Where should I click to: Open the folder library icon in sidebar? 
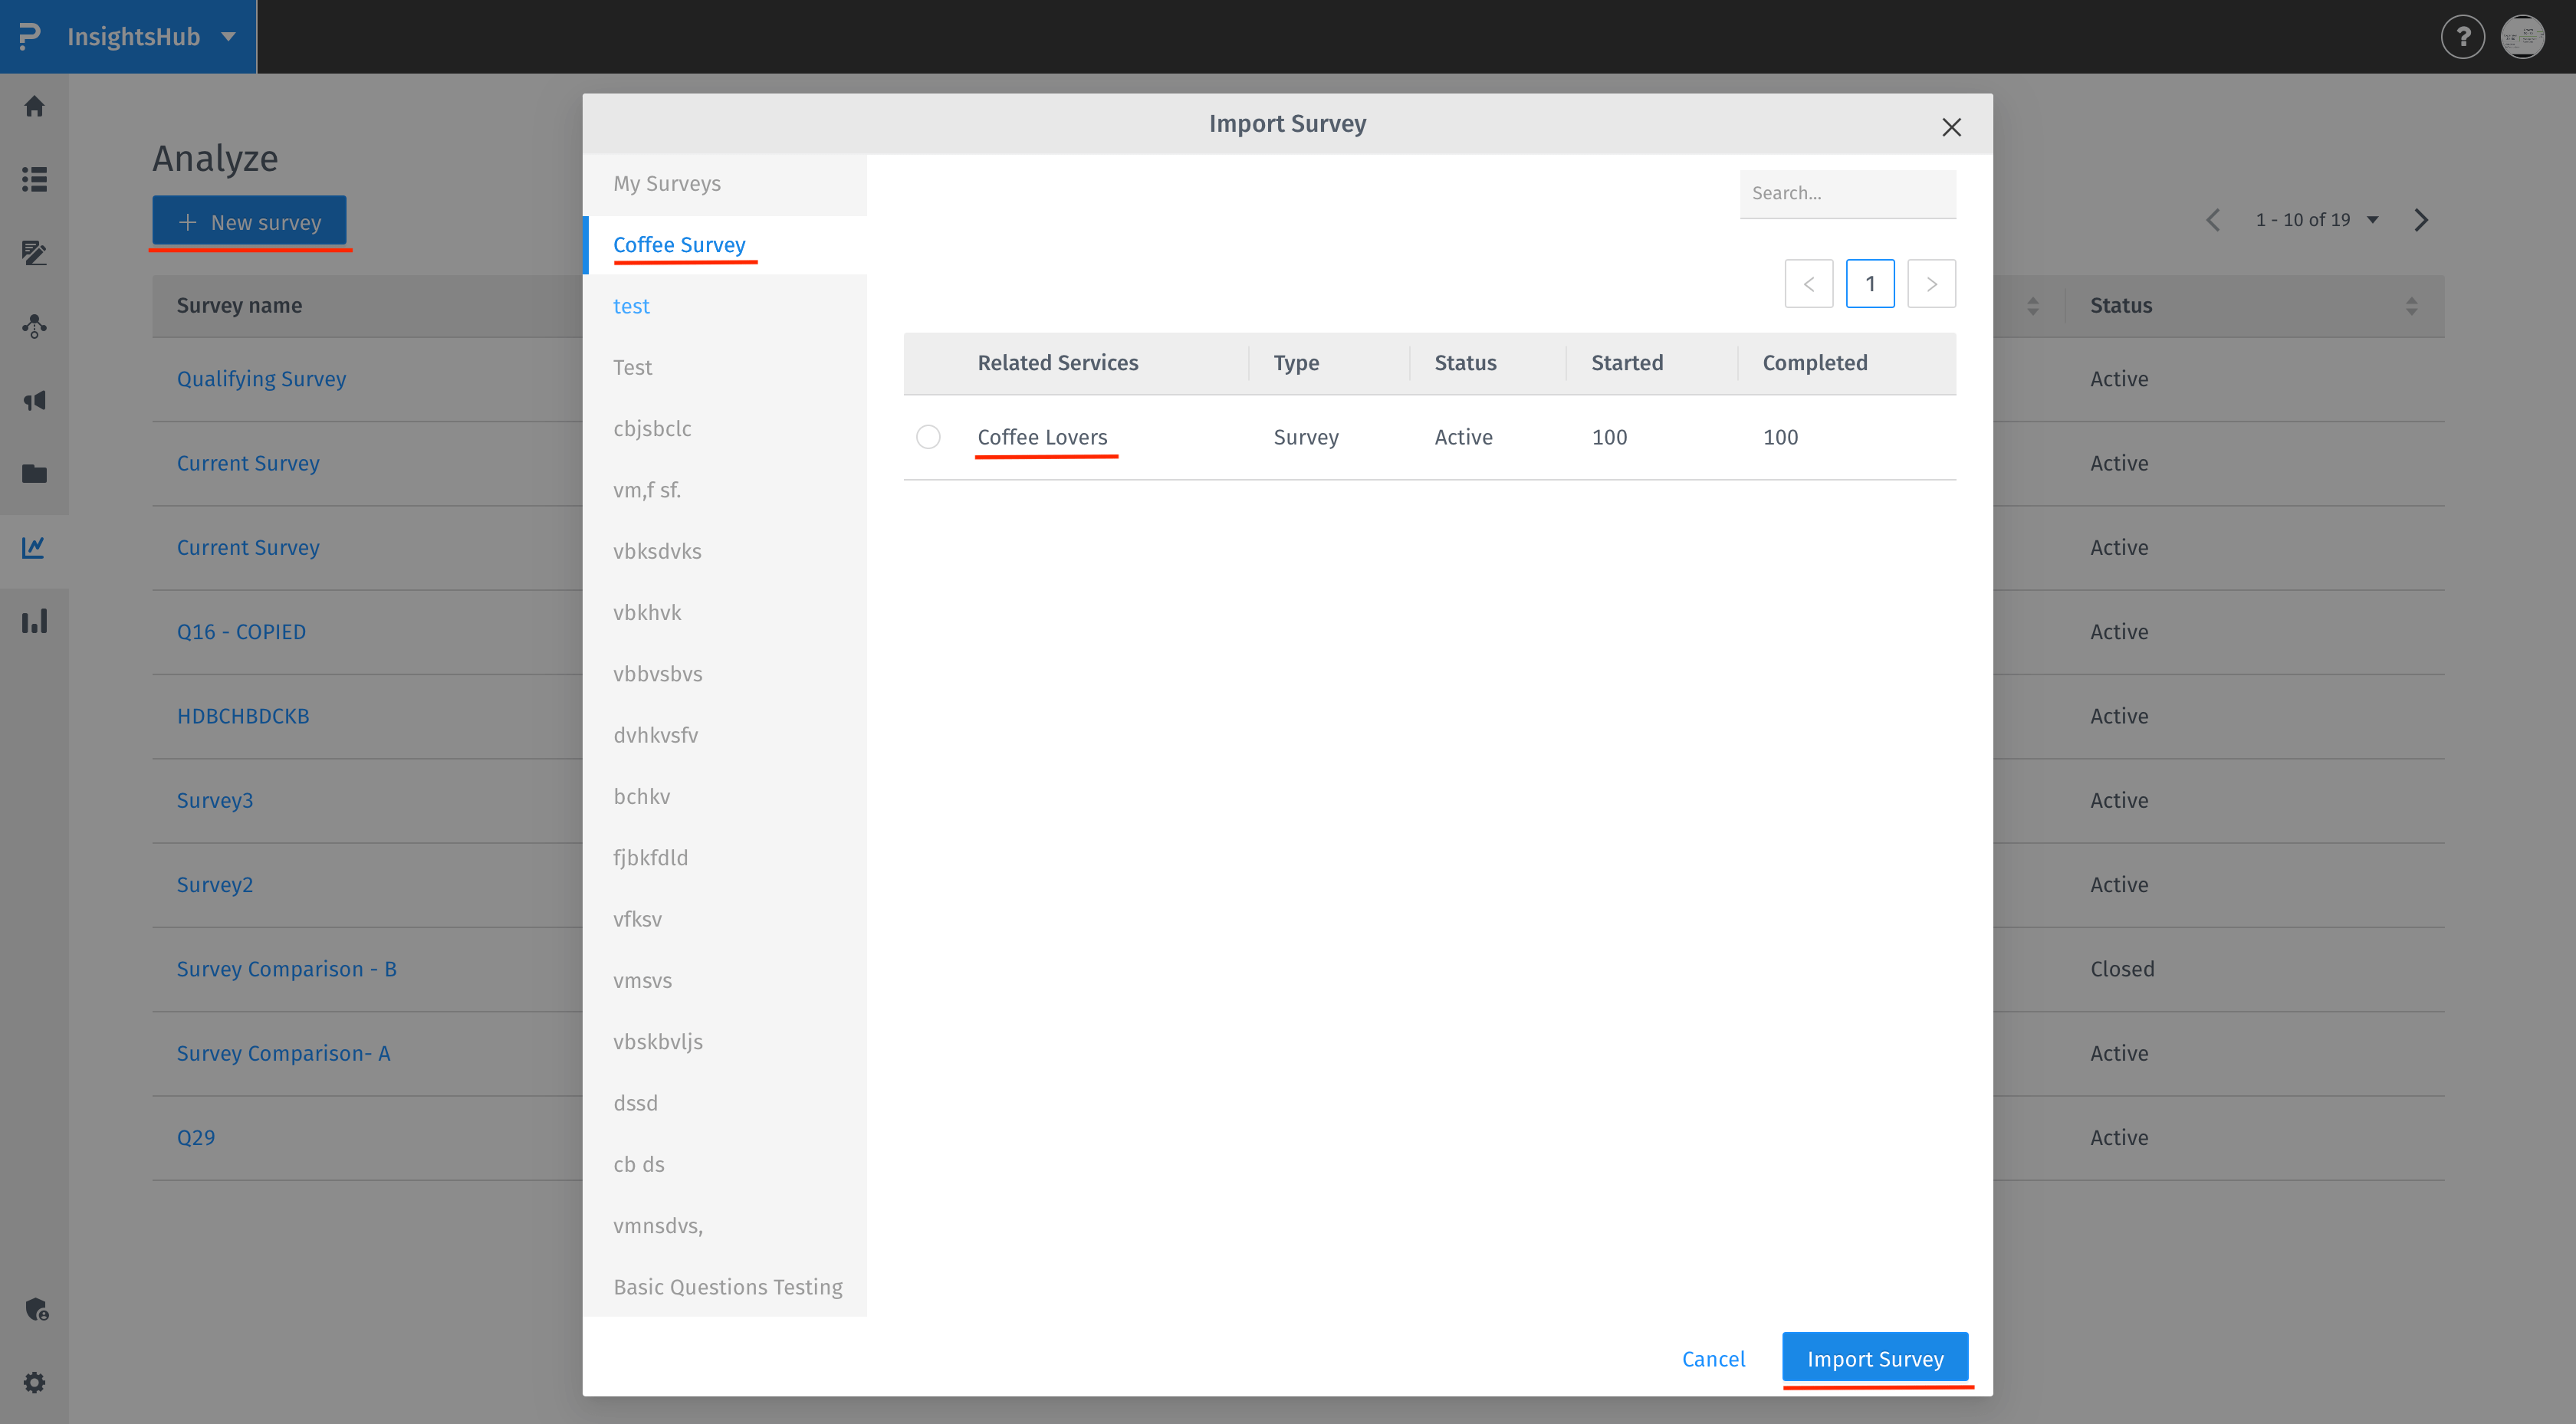pyautogui.click(x=34, y=473)
